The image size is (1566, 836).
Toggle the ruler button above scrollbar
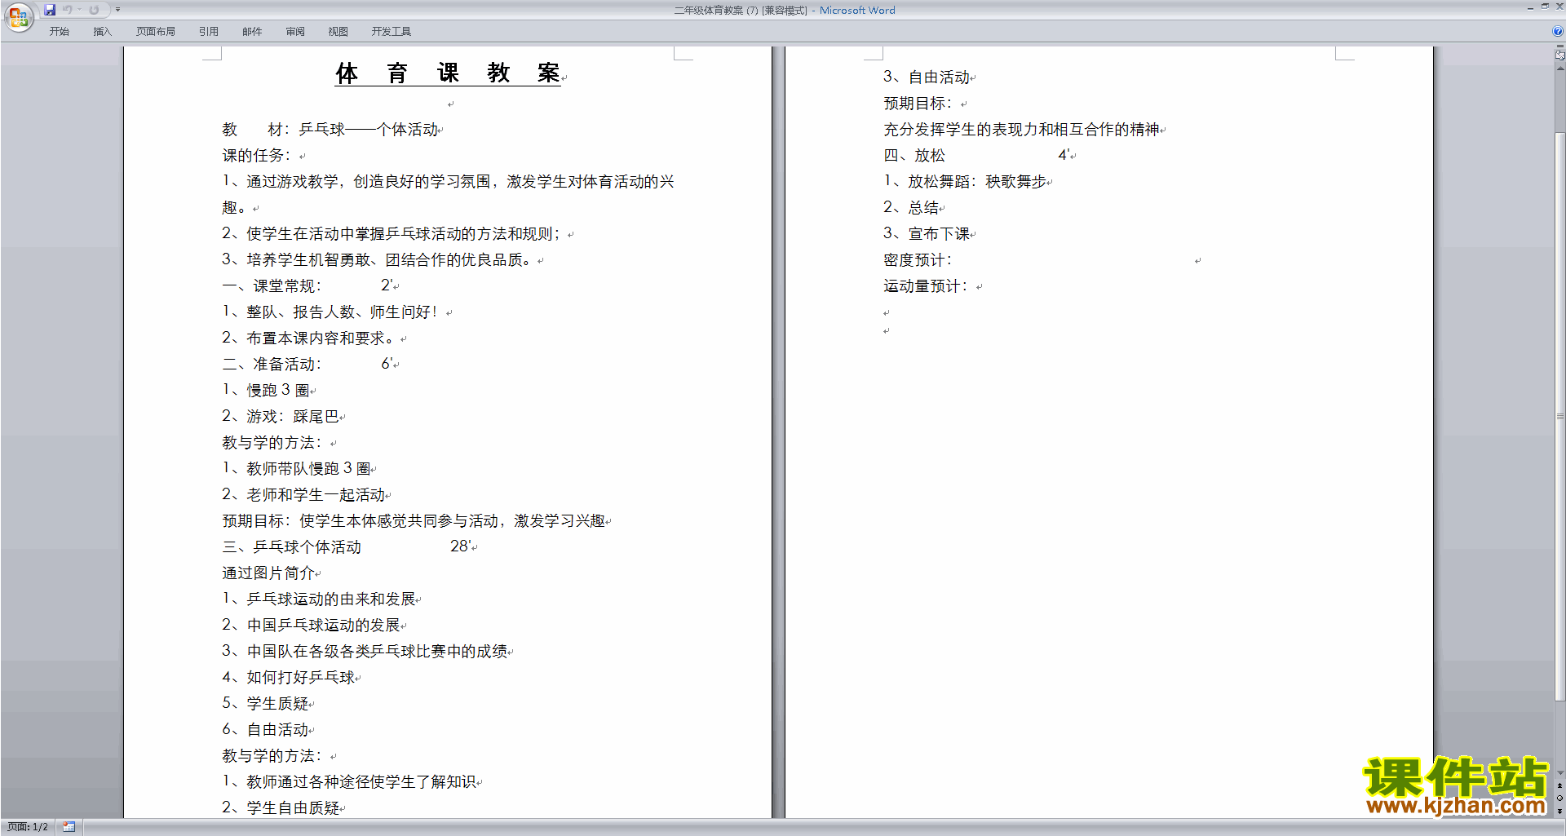tap(1559, 55)
